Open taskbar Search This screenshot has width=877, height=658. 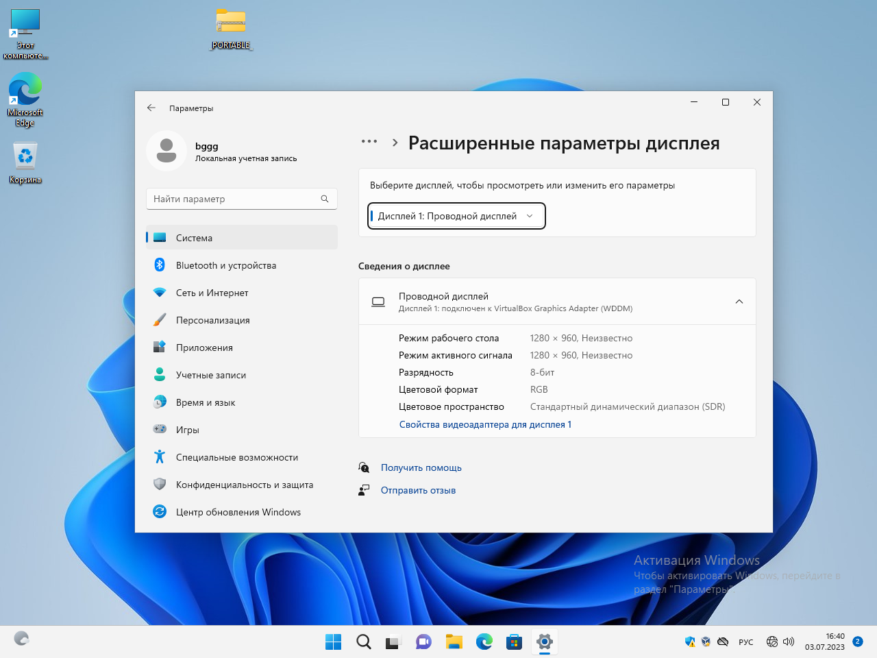click(x=364, y=642)
